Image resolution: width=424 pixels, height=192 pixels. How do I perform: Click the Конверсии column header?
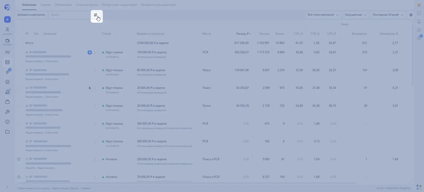[359, 34]
